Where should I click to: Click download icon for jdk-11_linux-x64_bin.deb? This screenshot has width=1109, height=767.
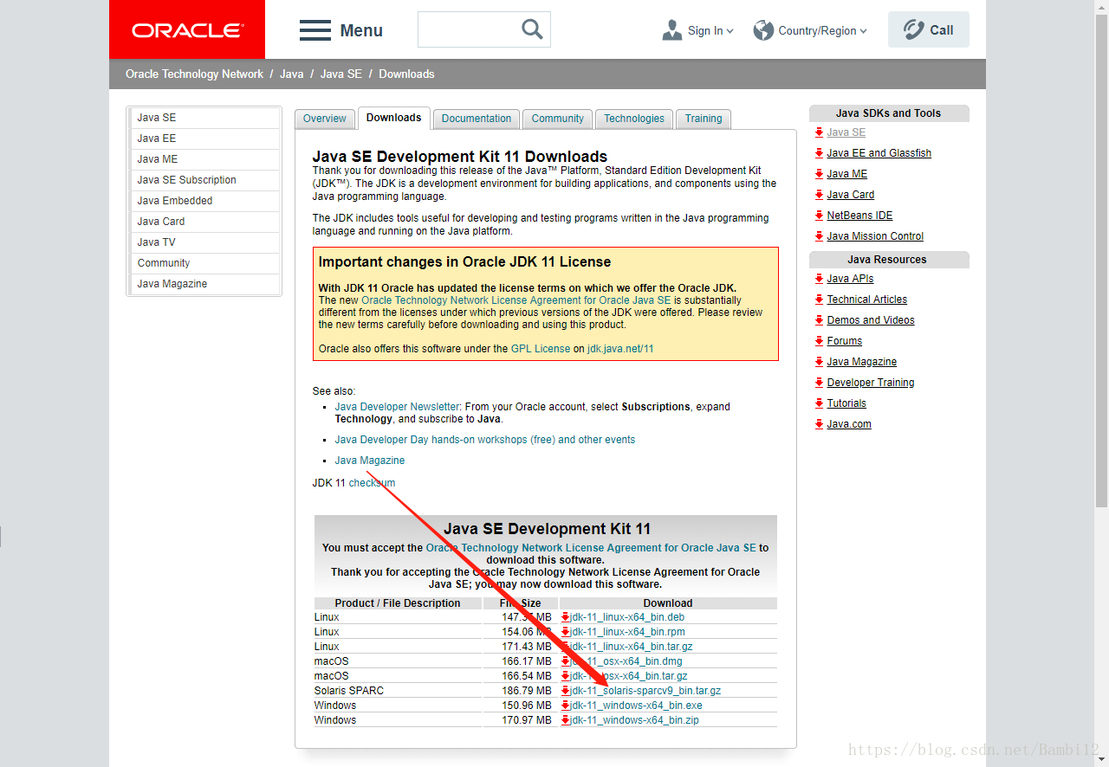click(x=566, y=617)
